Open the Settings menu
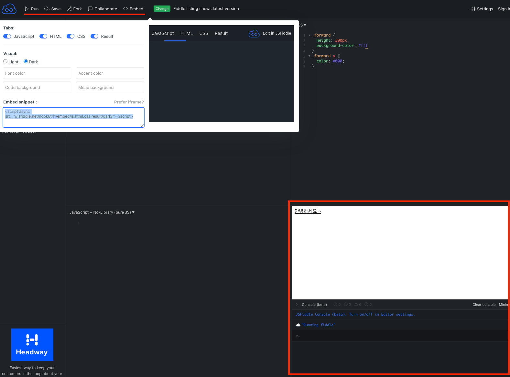This screenshot has height=377, width=510. click(482, 9)
